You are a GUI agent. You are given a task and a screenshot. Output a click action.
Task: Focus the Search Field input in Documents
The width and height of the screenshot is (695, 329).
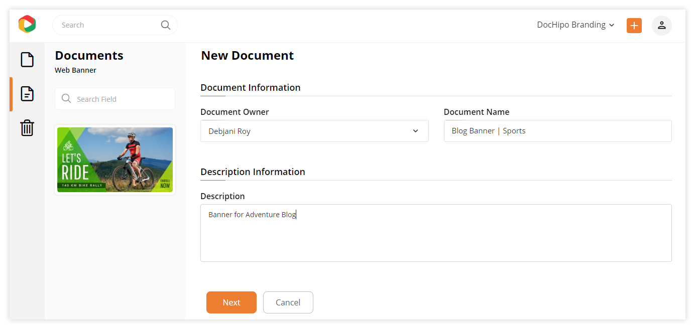coord(115,99)
